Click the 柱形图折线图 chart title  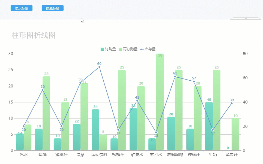[34, 35]
